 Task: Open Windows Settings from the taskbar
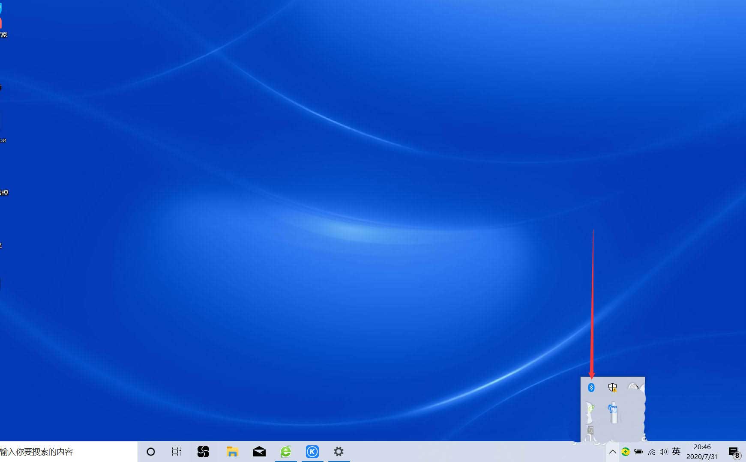click(339, 452)
